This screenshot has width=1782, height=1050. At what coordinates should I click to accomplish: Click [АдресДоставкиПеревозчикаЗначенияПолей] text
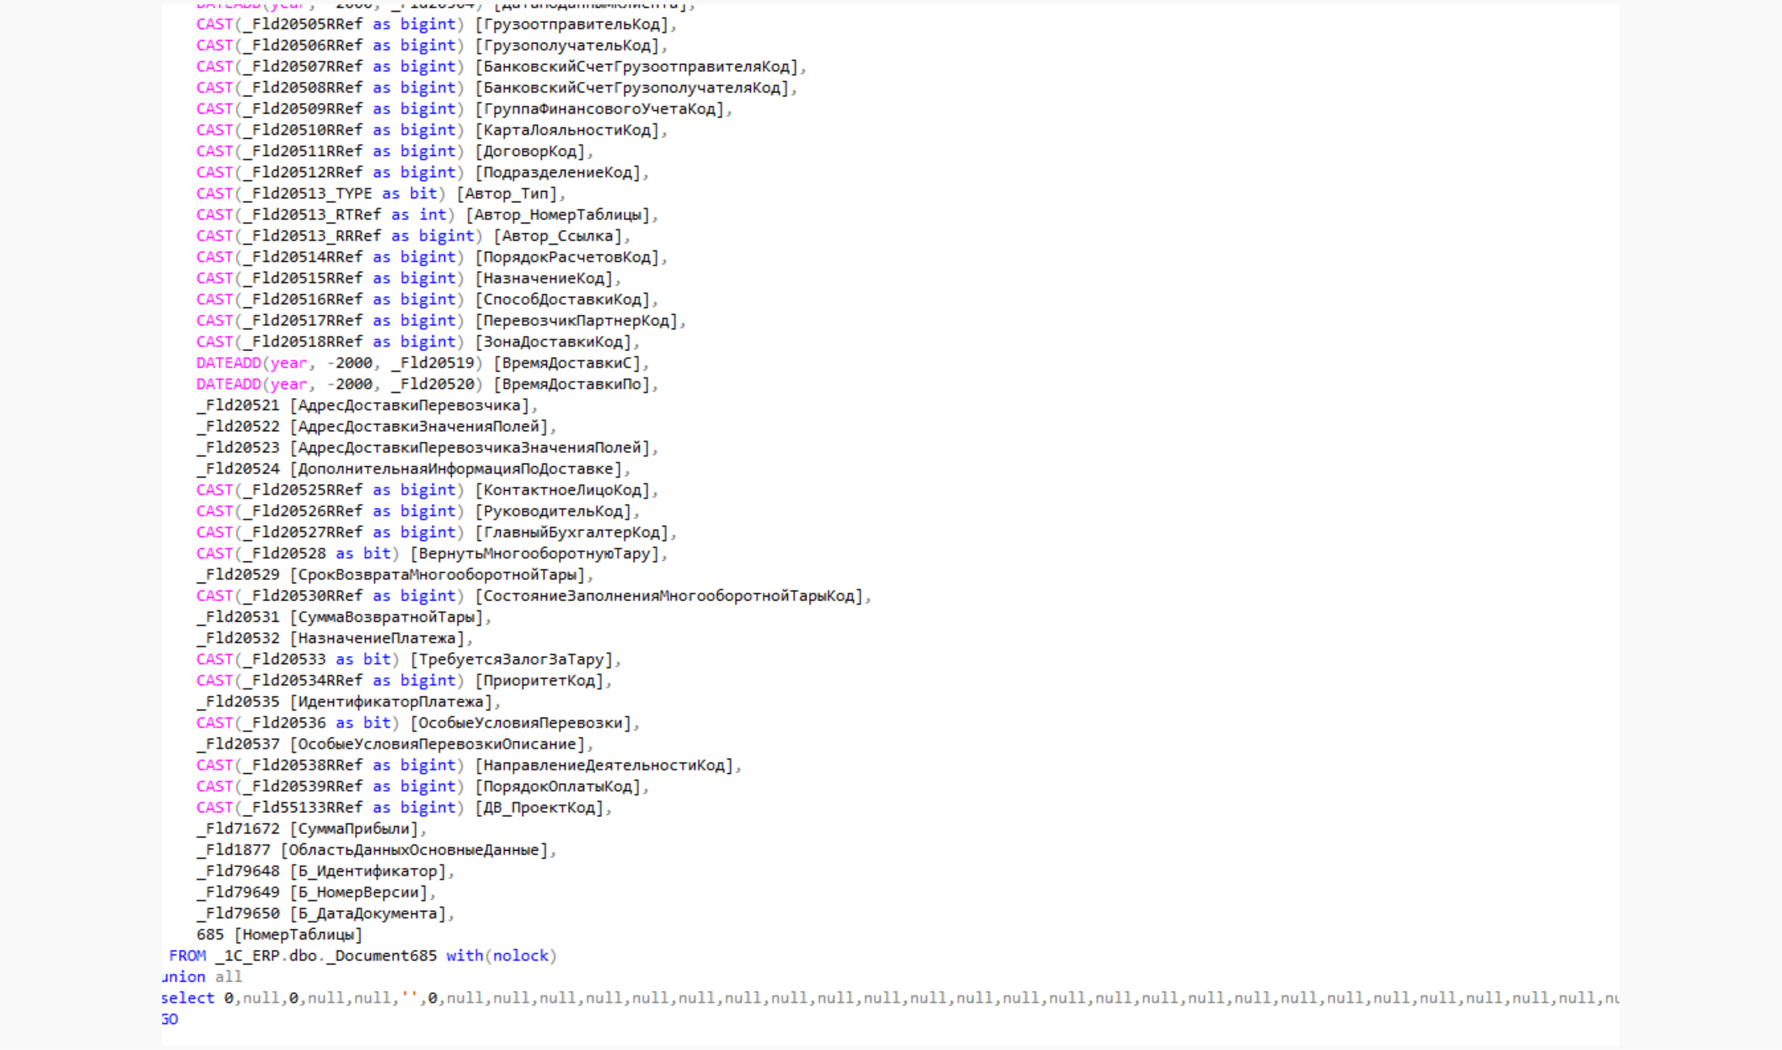tap(470, 449)
